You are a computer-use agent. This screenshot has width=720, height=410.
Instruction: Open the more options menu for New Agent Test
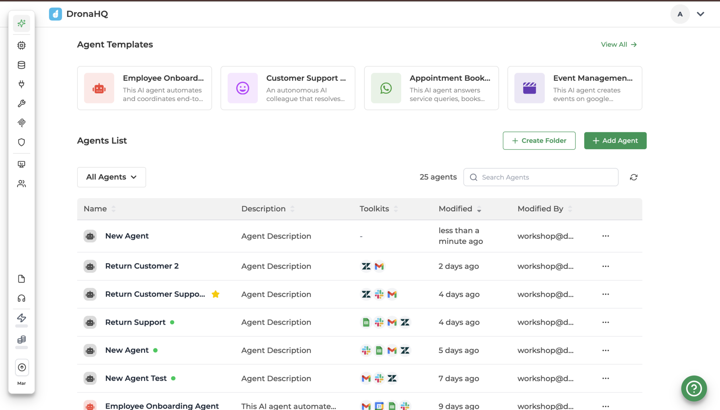click(x=605, y=378)
